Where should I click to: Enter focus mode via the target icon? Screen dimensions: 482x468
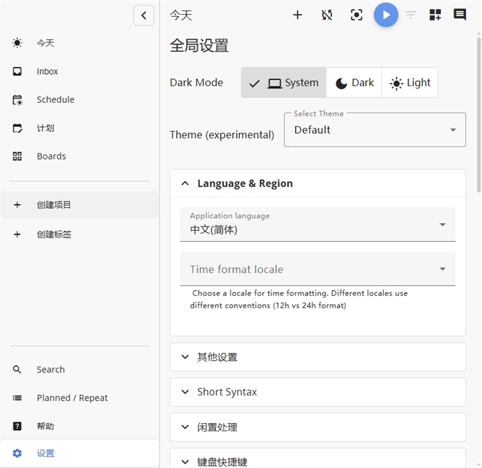pos(357,15)
